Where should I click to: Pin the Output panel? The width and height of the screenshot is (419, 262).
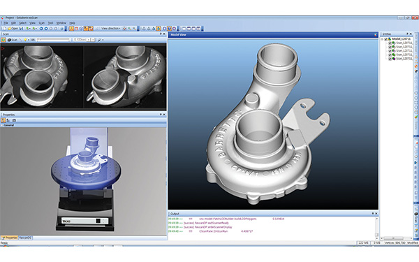coord(373,214)
